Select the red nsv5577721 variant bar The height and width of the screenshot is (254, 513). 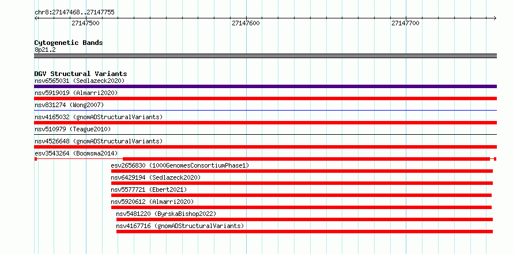301,195
